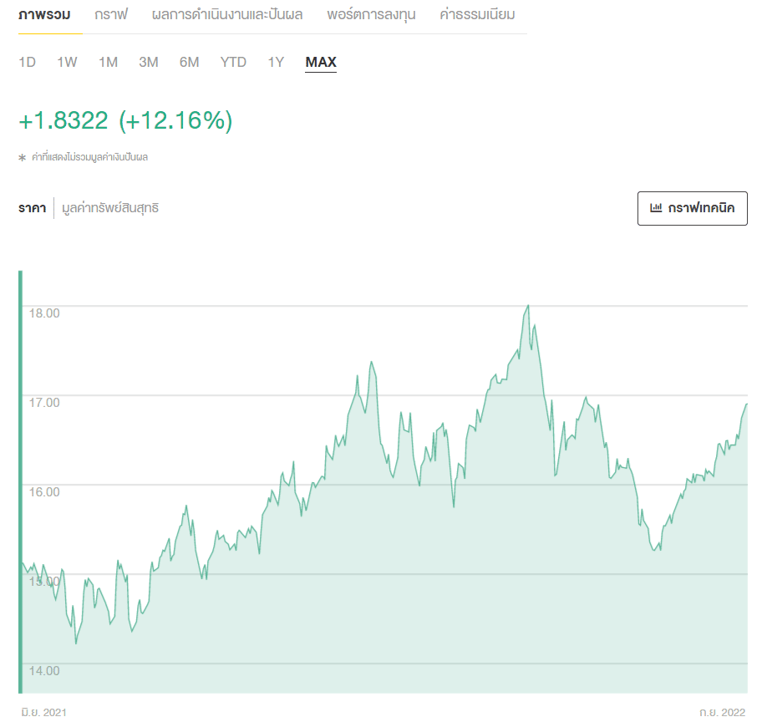Screen dimensions: 767x722
Task: Click the chart's highest peak near 18.00
Action: [528, 306]
